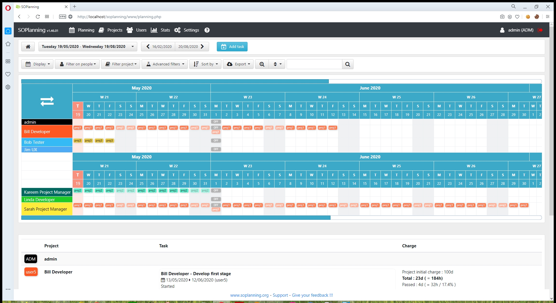Click the search magnifier button
The image size is (556, 303).
[347, 64]
